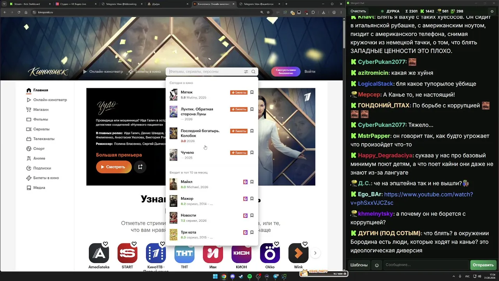The width and height of the screenshot is (499, 281).
Task: Open search filter settings icon in search bar
Action: click(246, 72)
